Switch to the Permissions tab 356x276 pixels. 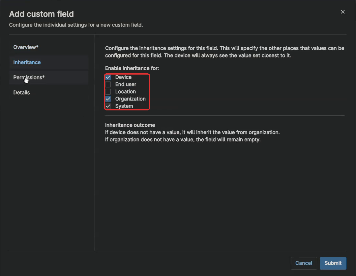coord(49,77)
